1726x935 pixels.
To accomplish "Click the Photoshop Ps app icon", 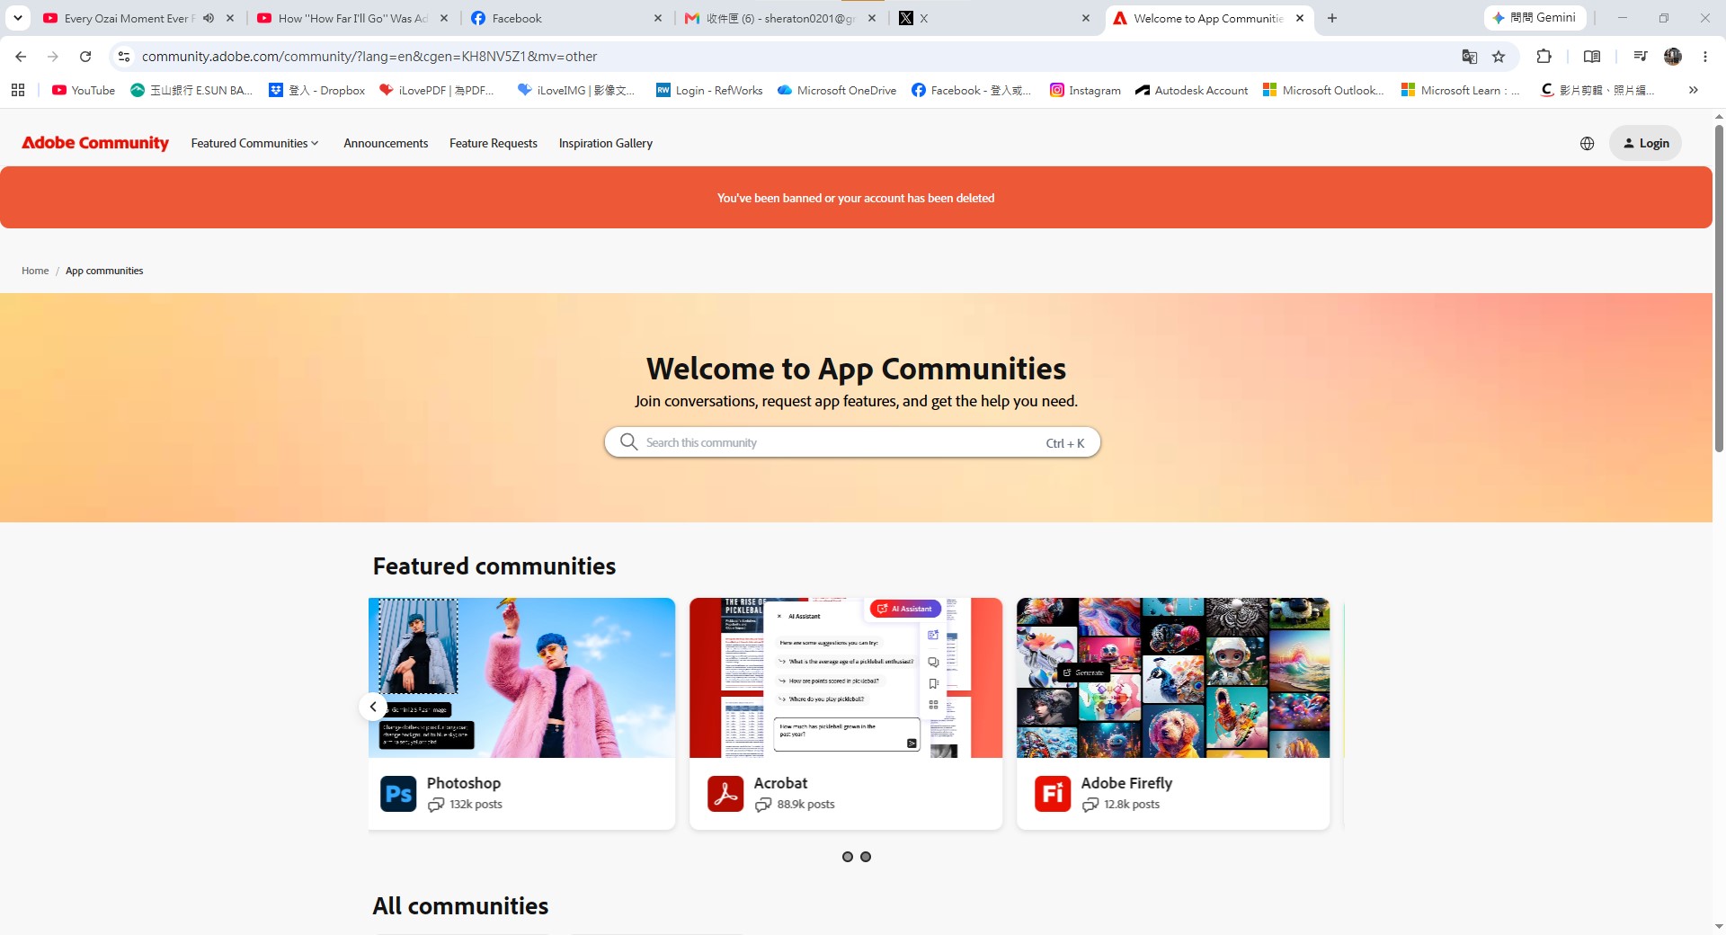I will coord(398,794).
